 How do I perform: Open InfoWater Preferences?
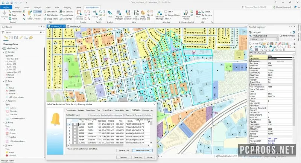click(x=15, y=12)
